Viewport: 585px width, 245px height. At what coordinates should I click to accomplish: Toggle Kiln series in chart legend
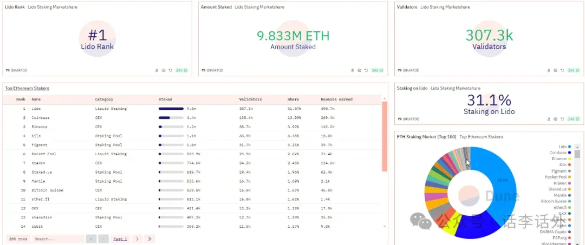click(565, 164)
